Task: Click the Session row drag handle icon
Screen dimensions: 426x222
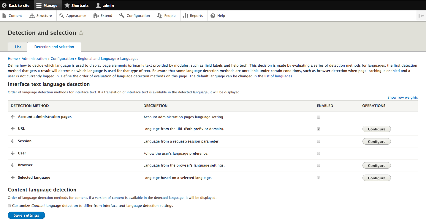Action: tap(13, 141)
